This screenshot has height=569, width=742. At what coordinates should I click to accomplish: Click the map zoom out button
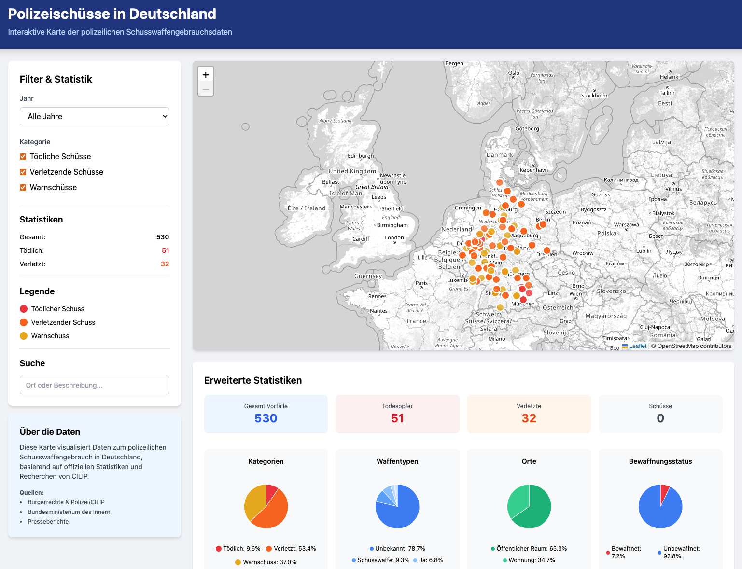click(206, 89)
